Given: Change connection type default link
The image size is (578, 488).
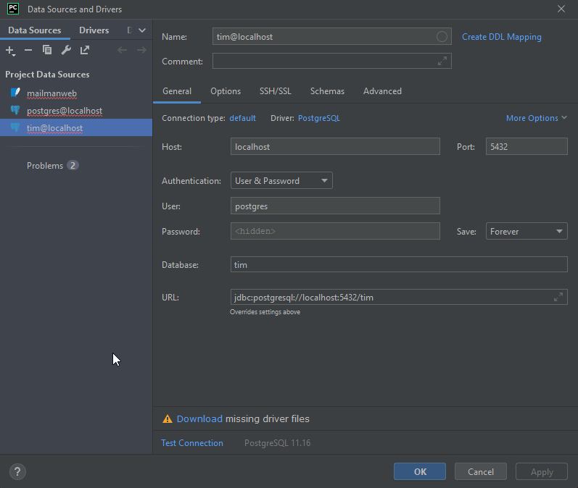Looking at the screenshot, I should [242, 118].
